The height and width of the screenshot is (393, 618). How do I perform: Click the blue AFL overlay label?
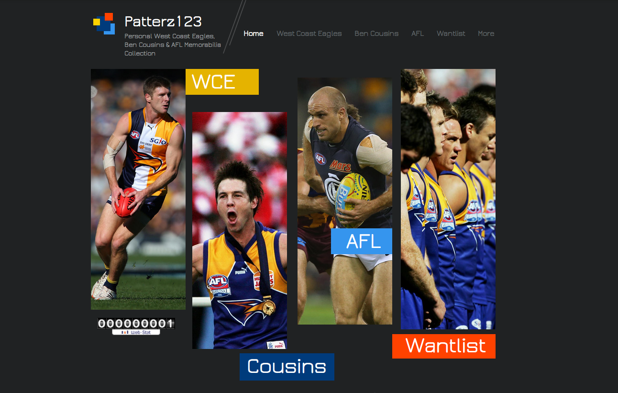tap(361, 241)
